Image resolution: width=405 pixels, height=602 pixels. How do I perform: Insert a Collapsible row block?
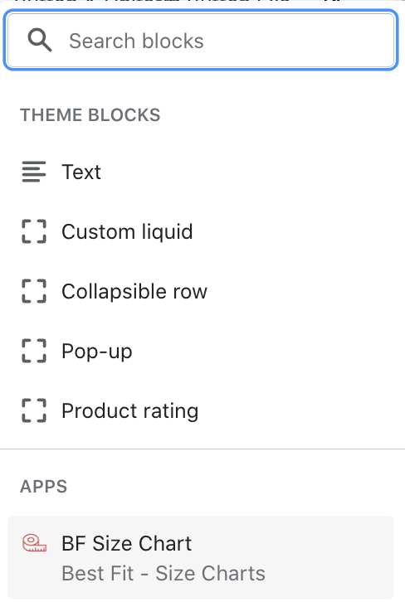coord(201,291)
